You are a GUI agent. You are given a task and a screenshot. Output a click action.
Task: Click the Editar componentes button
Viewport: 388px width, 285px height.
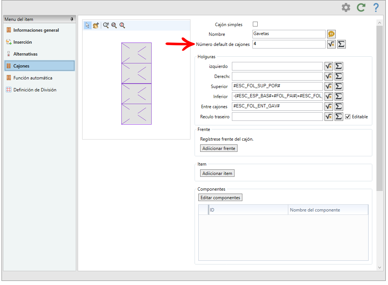220,197
